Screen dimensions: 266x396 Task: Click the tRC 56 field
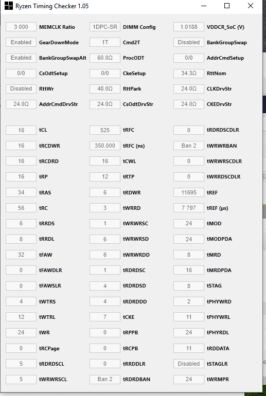tap(21, 208)
